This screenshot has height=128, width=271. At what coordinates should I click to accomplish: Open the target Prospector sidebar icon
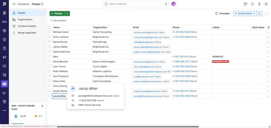click(x=5, y=30)
